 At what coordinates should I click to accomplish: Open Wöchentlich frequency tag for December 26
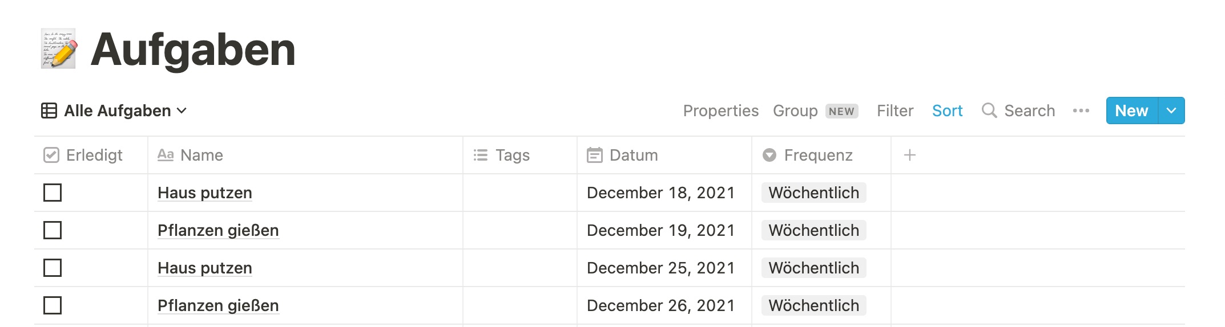[x=813, y=305]
